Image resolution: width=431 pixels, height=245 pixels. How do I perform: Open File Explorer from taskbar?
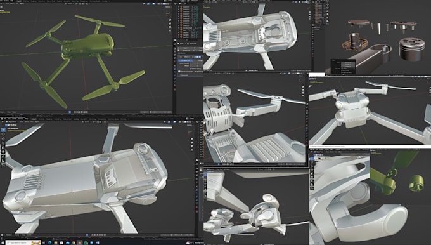(56, 242)
